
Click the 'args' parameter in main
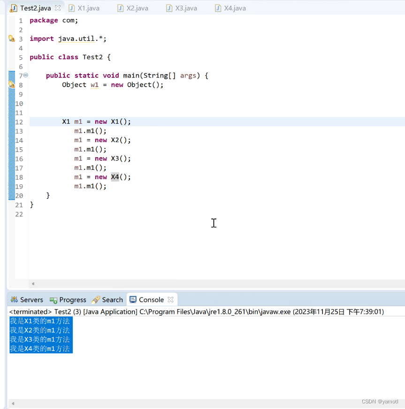(x=188, y=76)
